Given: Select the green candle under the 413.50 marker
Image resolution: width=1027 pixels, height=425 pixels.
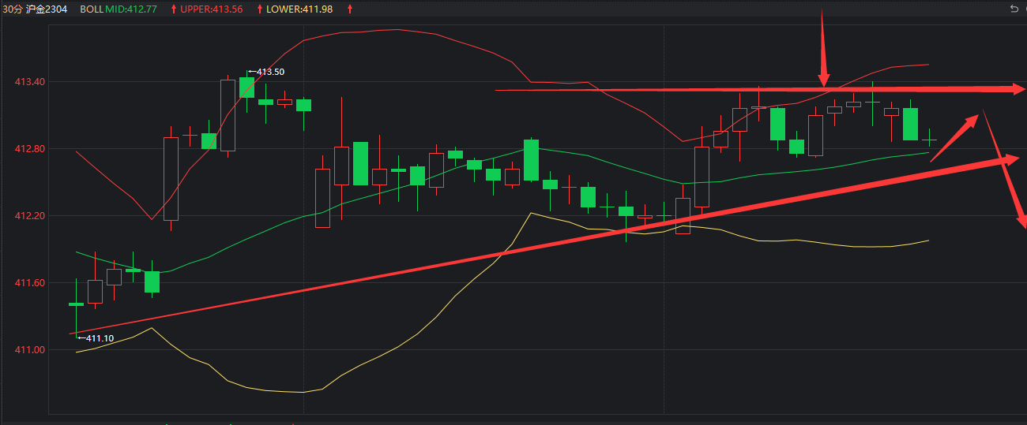Looking at the screenshot, I should [246, 88].
